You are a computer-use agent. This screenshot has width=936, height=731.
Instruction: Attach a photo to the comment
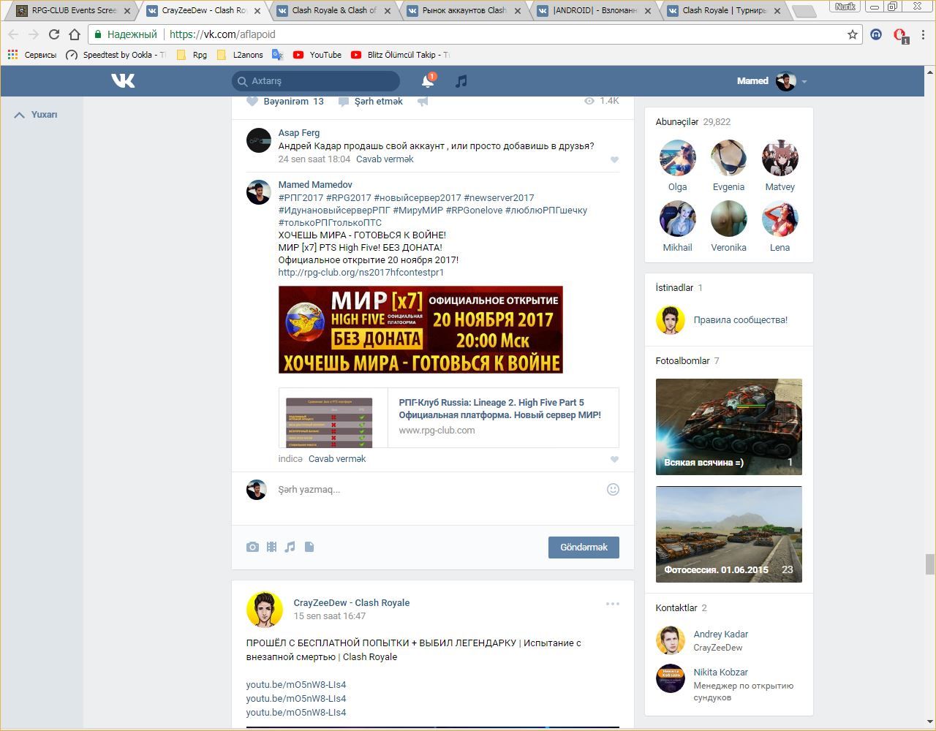tap(252, 547)
